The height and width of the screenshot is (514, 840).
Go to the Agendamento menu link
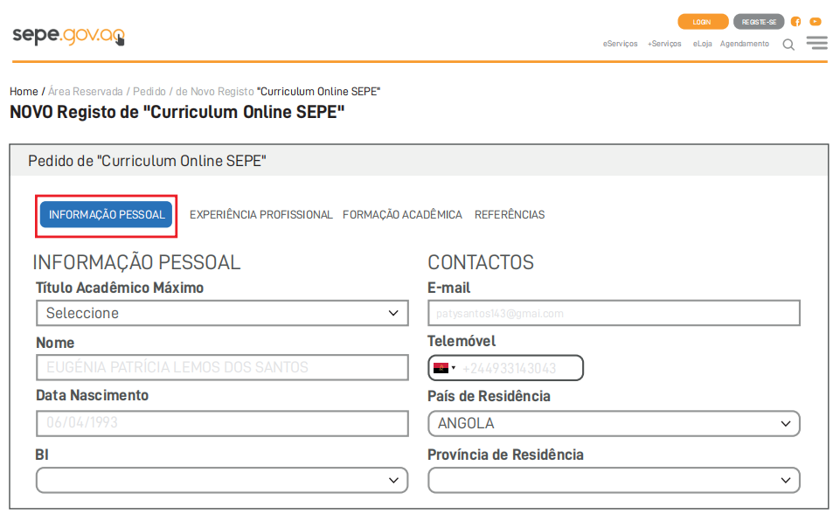point(745,44)
